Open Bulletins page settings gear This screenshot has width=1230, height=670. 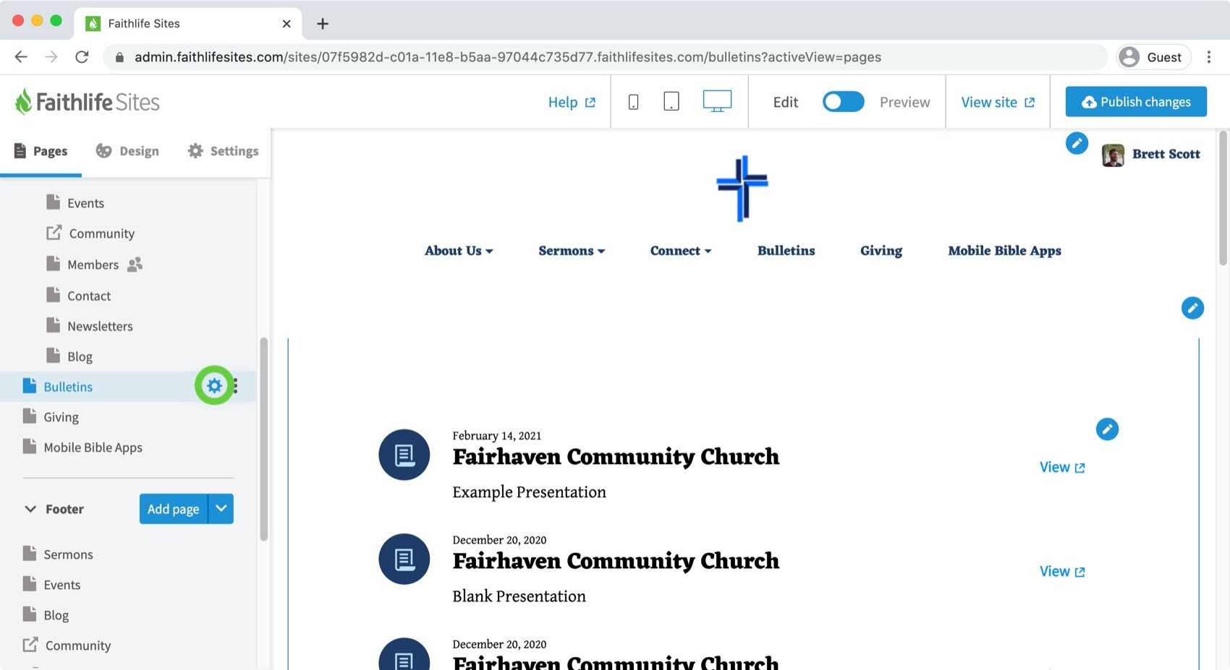214,386
